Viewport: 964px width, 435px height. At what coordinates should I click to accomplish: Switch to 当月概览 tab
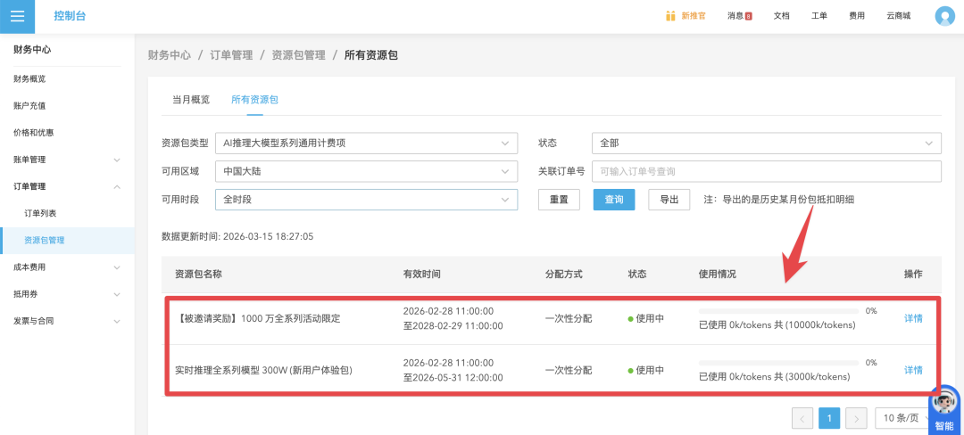pyautogui.click(x=191, y=99)
